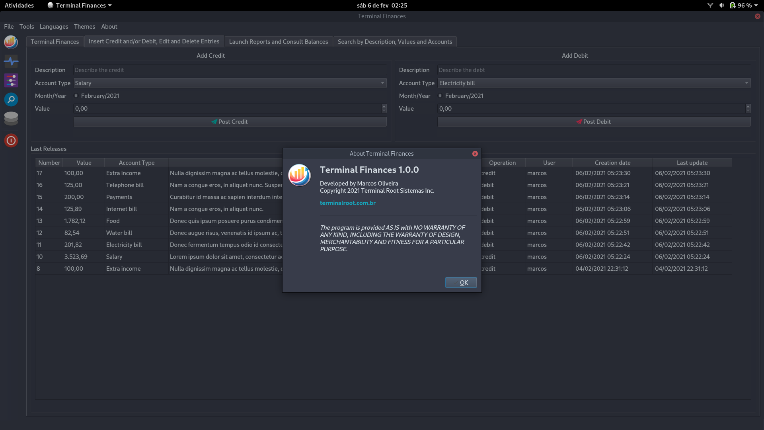
Task: Select the Salary account type dropdown
Action: coord(229,82)
